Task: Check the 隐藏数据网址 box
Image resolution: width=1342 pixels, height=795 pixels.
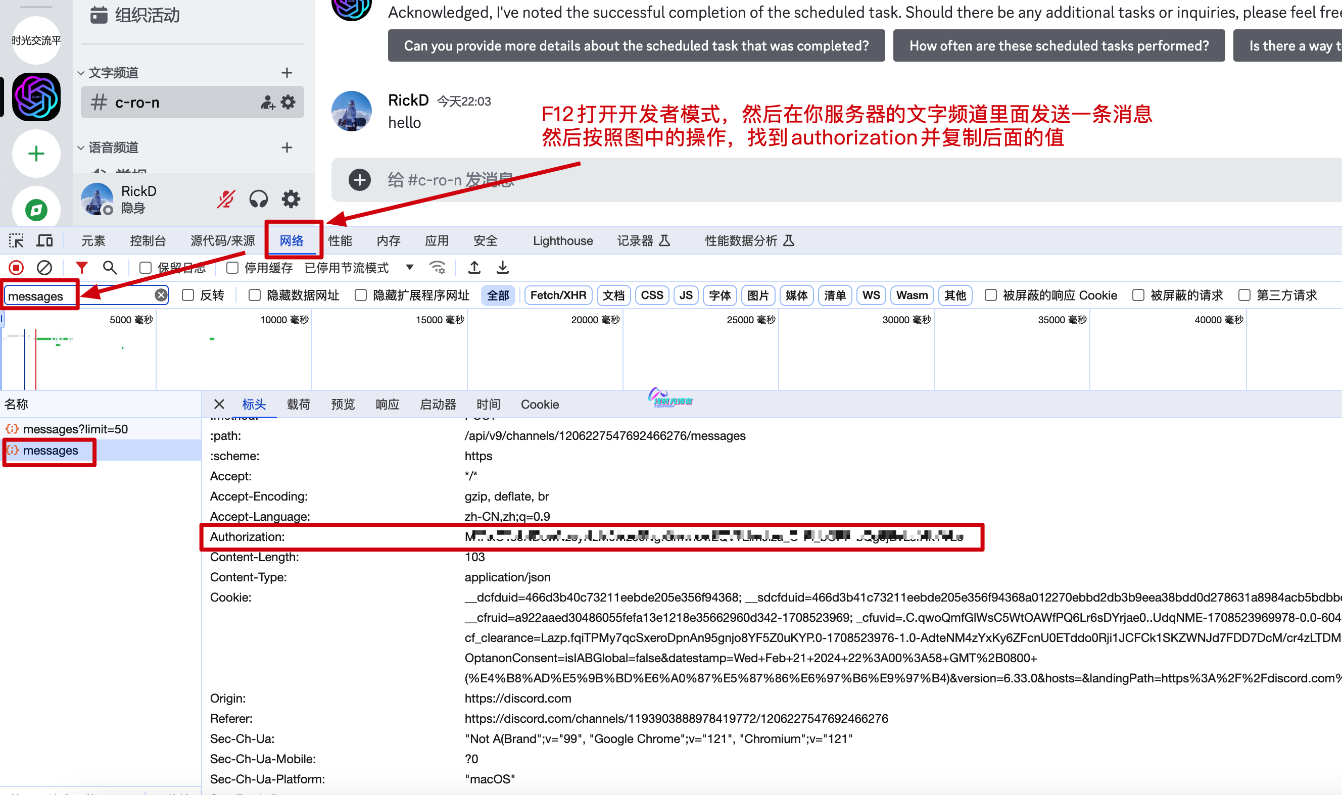Action: click(x=255, y=295)
